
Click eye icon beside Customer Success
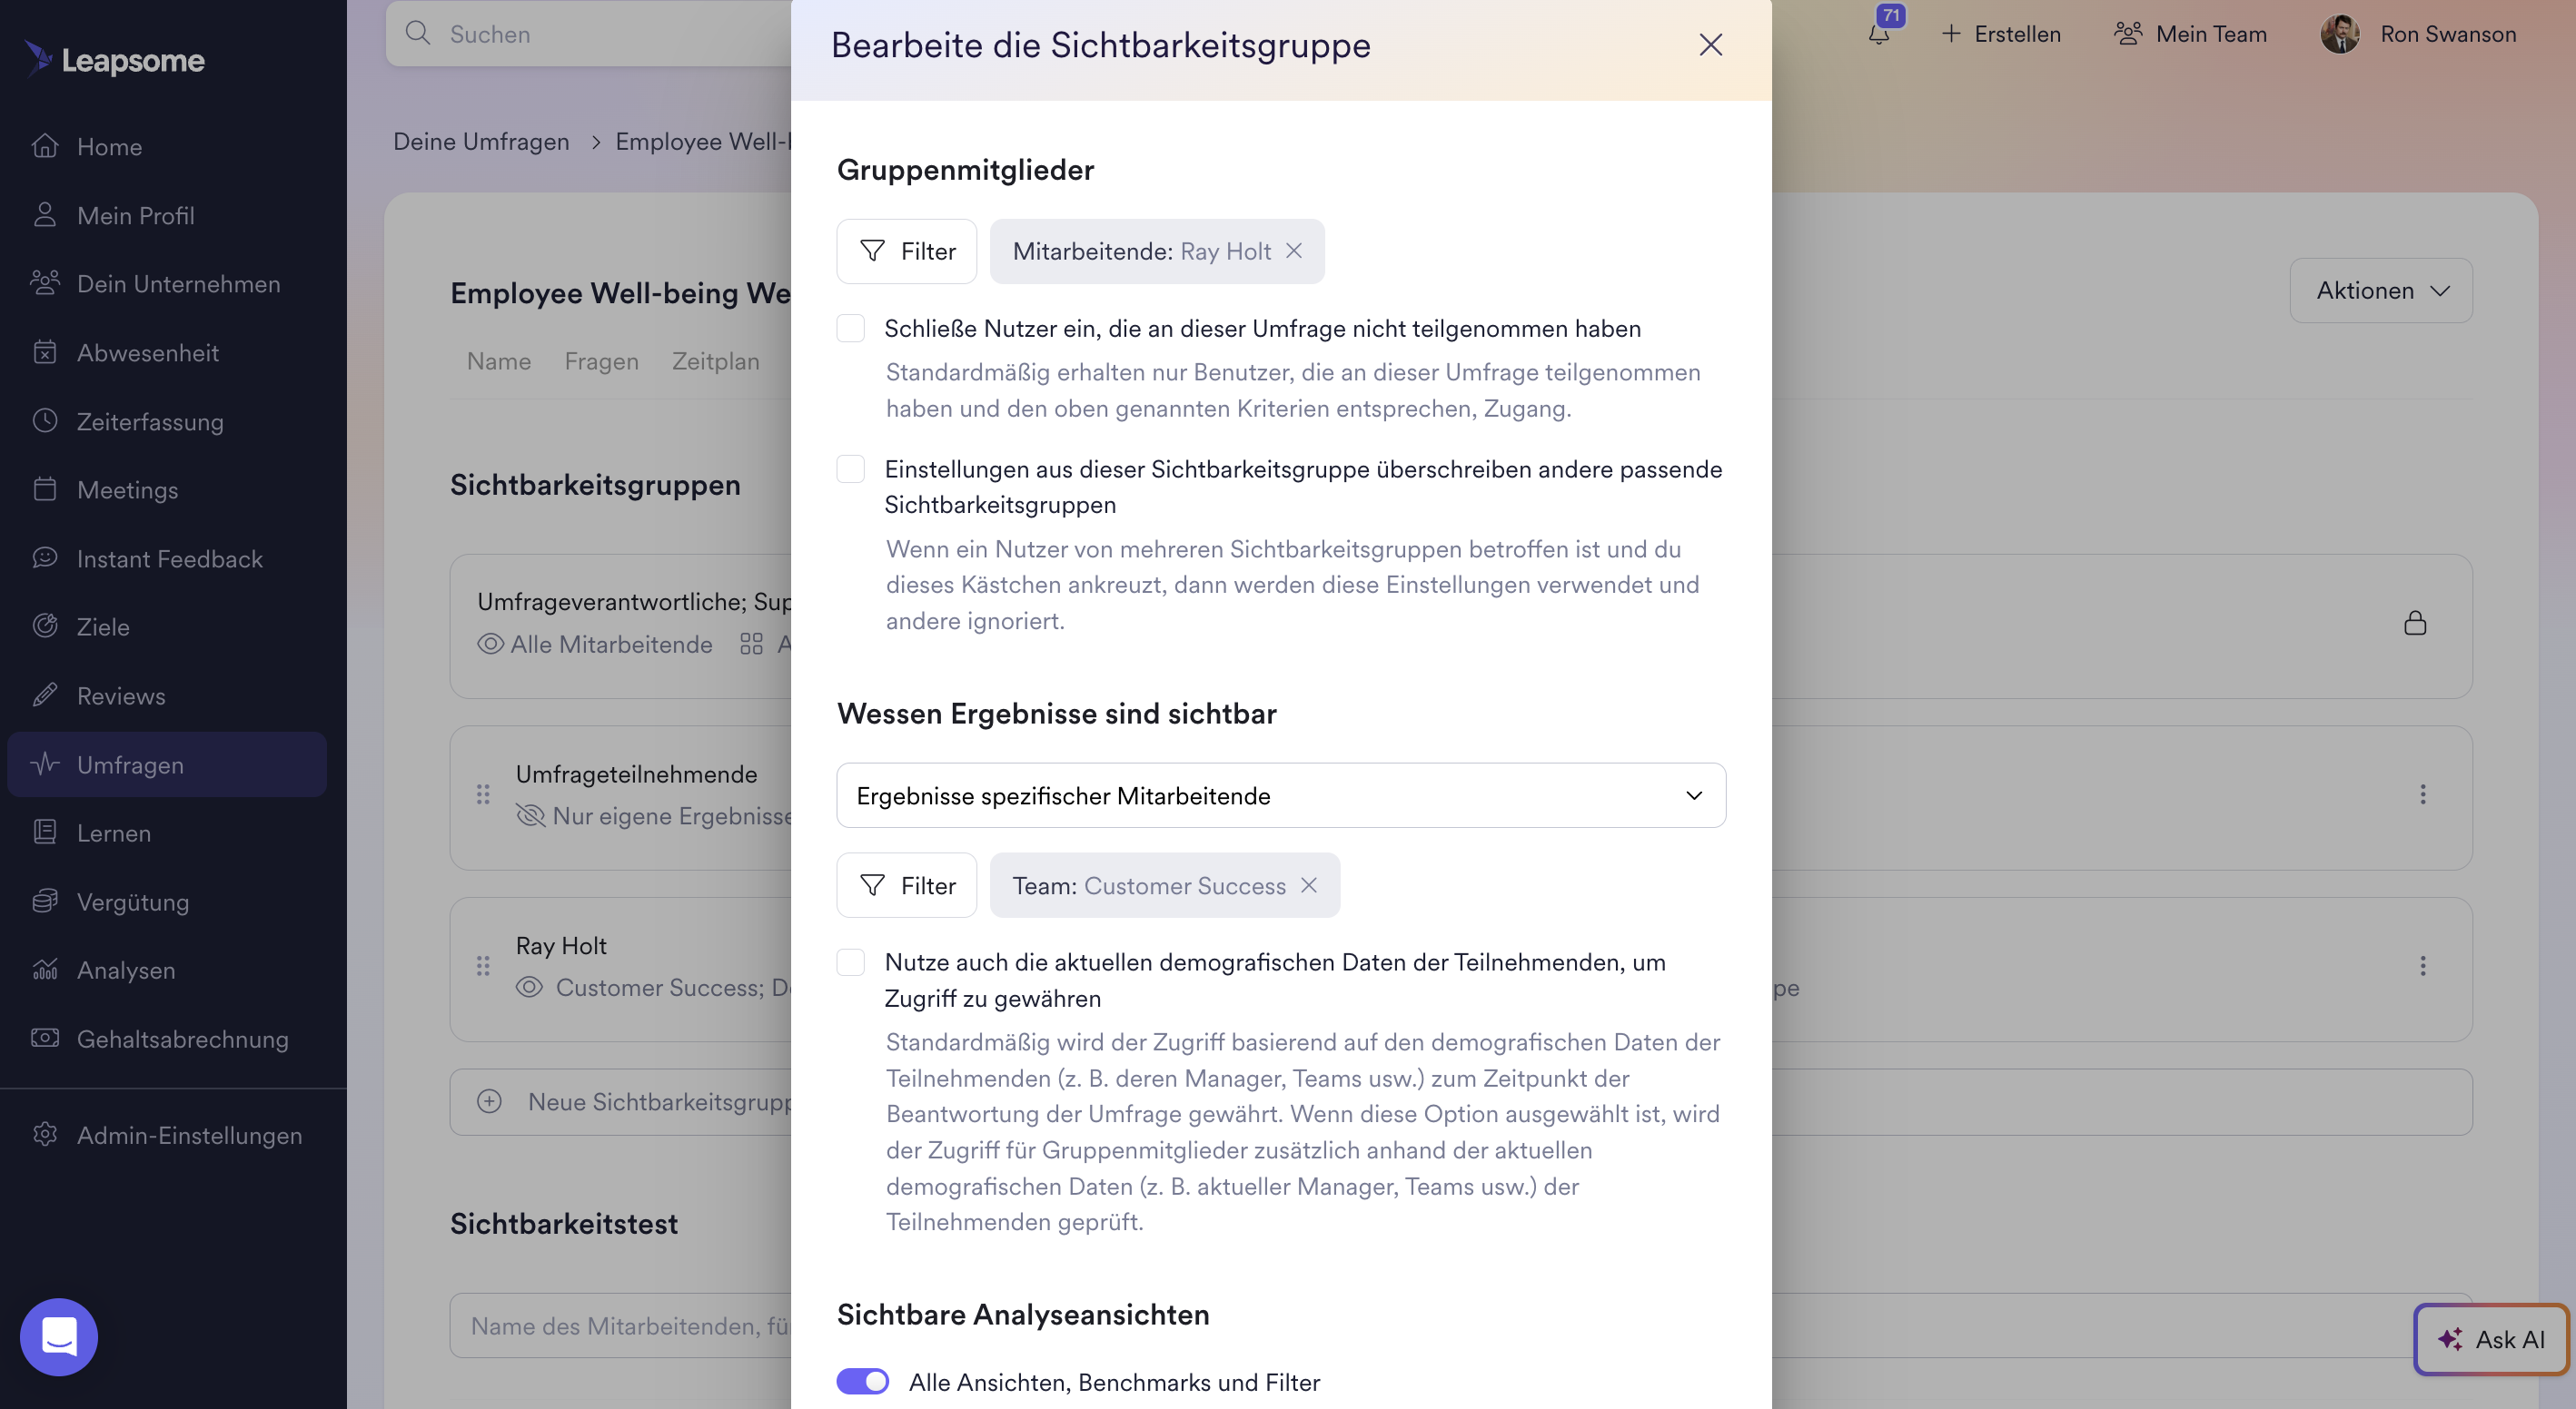tap(529, 989)
